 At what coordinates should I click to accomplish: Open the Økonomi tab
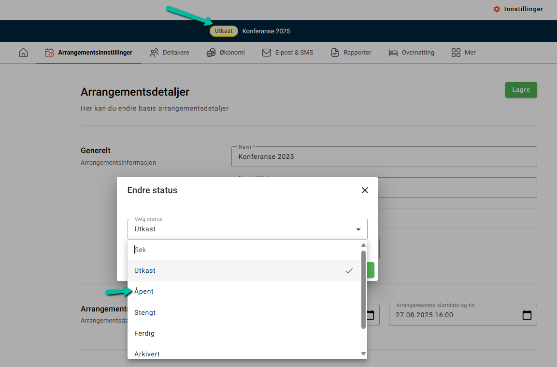(225, 53)
